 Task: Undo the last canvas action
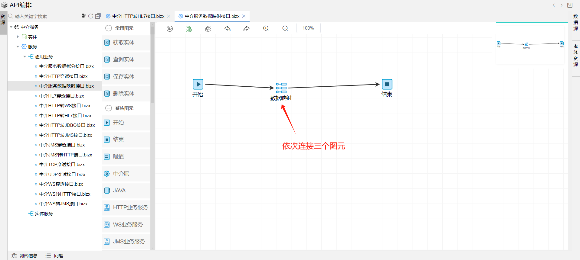pyautogui.click(x=228, y=28)
